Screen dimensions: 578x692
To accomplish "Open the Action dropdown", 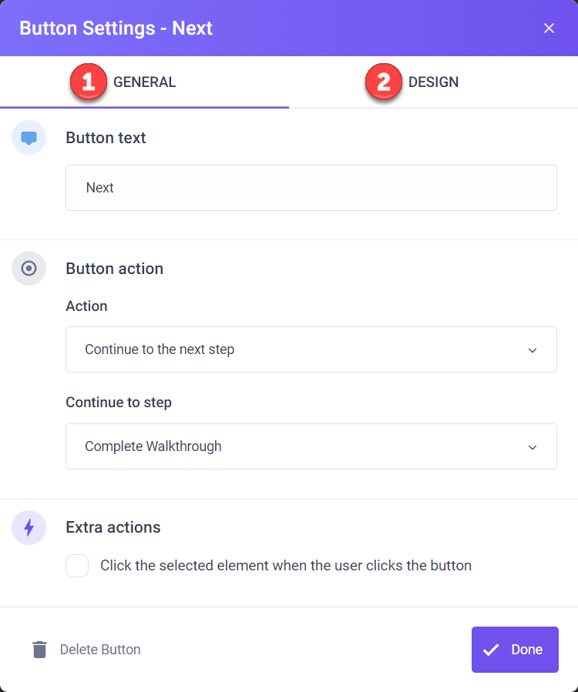I will 311,349.
